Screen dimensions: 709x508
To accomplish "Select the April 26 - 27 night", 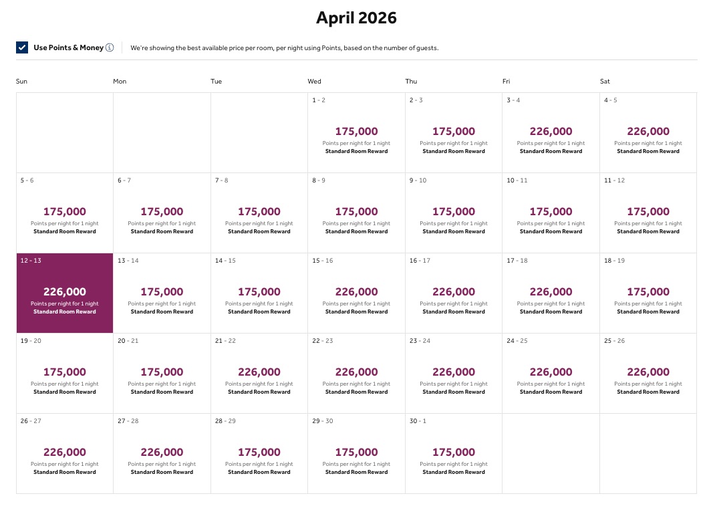I will [x=65, y=453].
